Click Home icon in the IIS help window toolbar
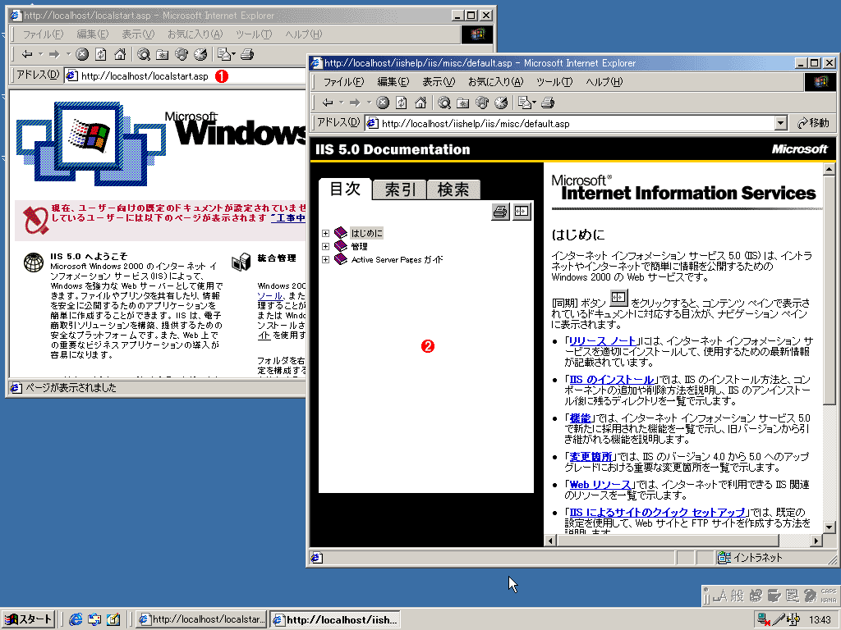The width and height of the screenshot is (841, 630). click(x=420, y=103)
